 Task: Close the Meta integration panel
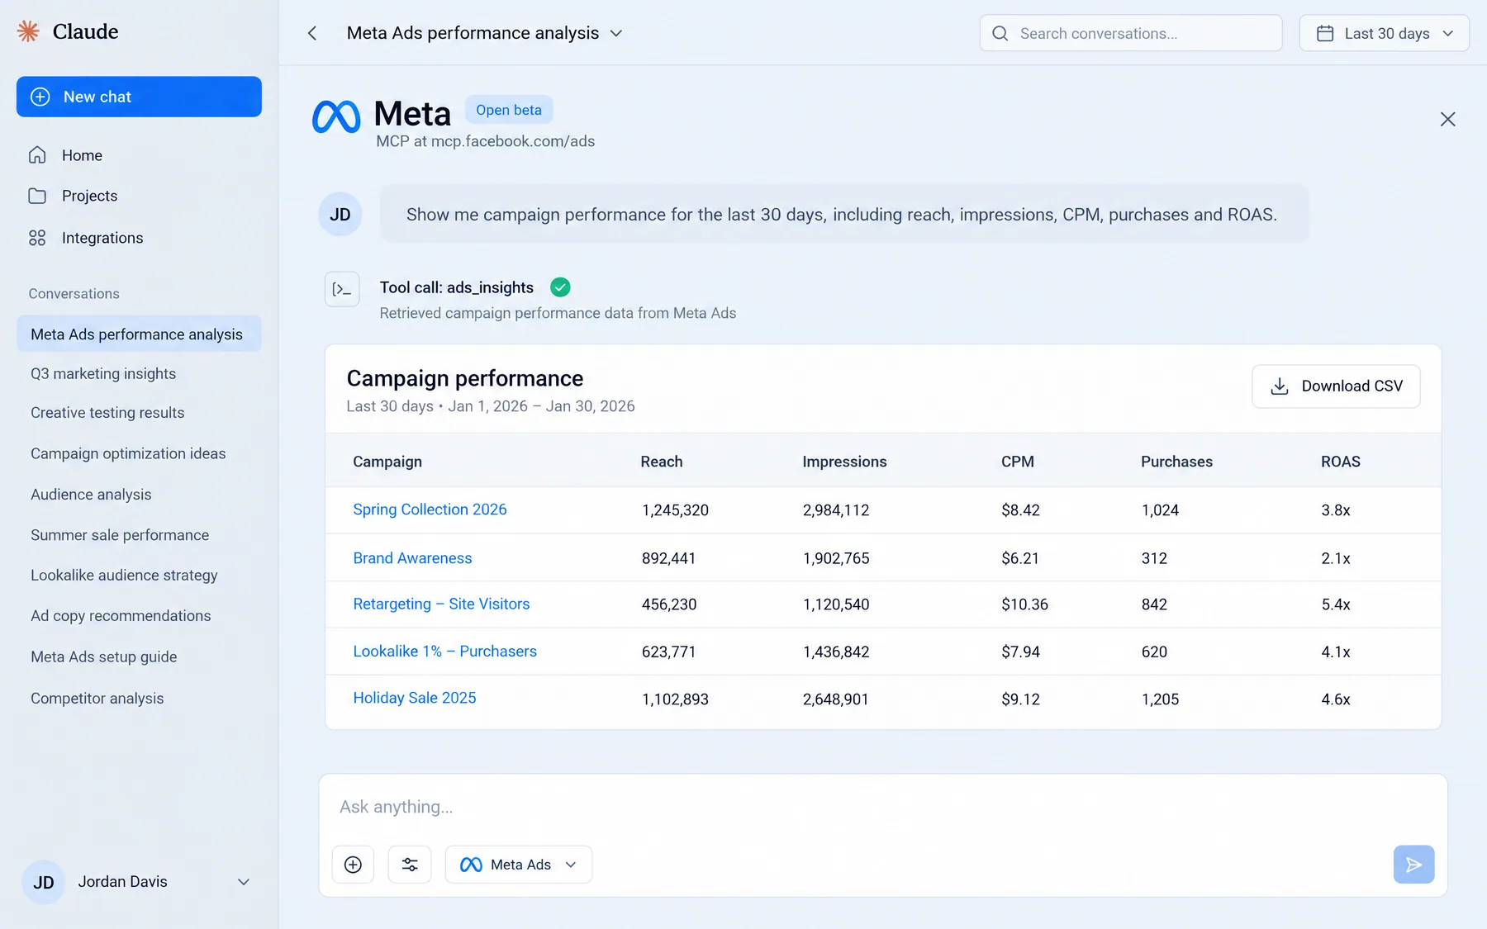pyautogui.click(x=1447, y=119)
